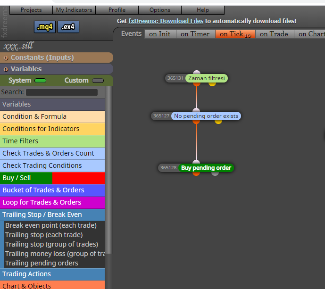The image size is (325, 289).
Task: Click the blocks list vertical scrollbar
Action: [x=108, y=170]
